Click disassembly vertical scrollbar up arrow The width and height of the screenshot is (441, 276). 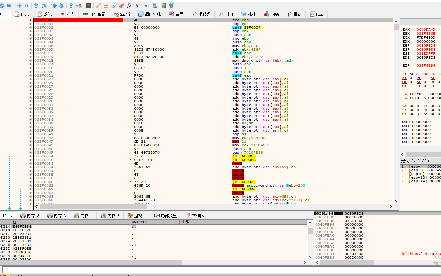pos(396,21)
